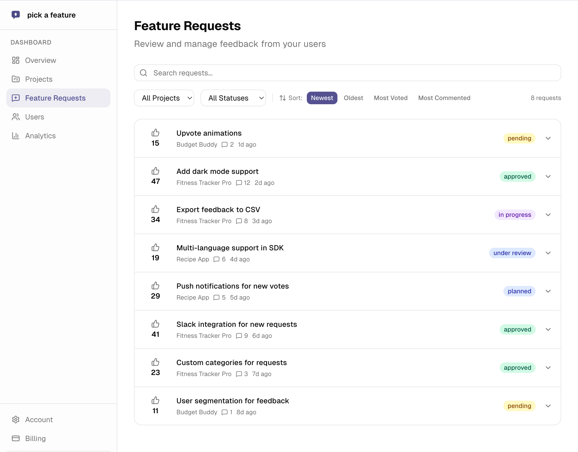Open Projects page in sidebar

(58, 79)
